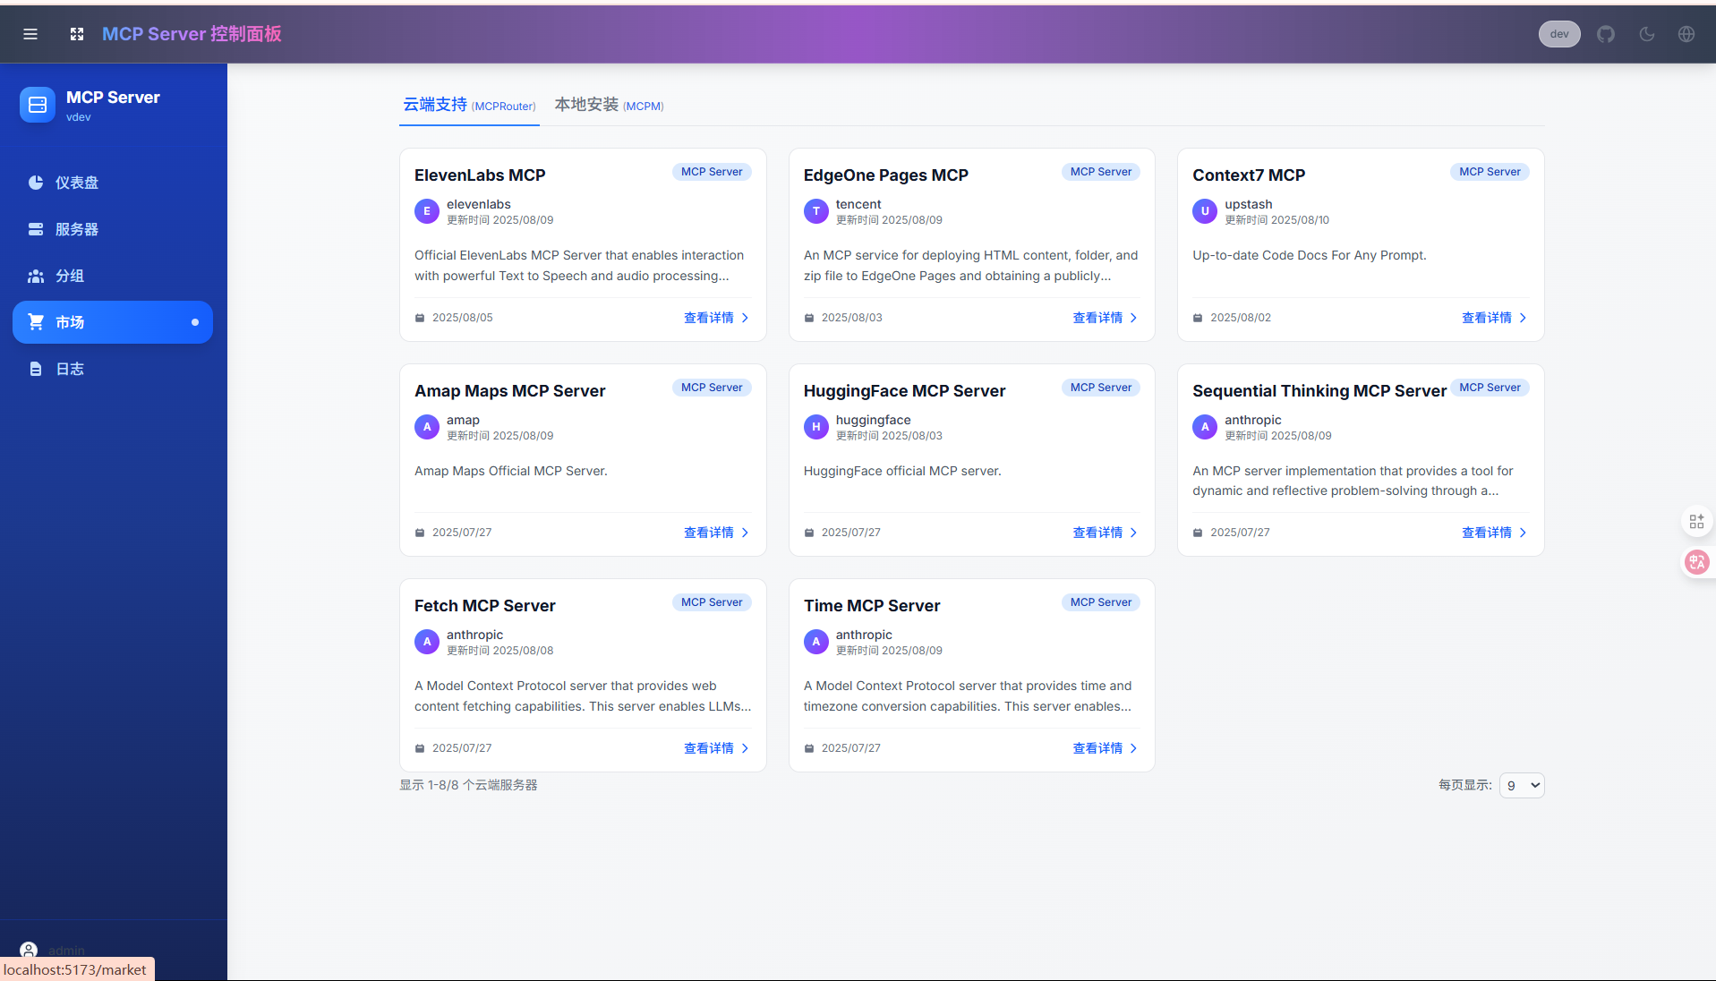Switch to 本地安装 MCPM tab
1716x981 pixels.
pyautogui.click(x=609, y=105)
